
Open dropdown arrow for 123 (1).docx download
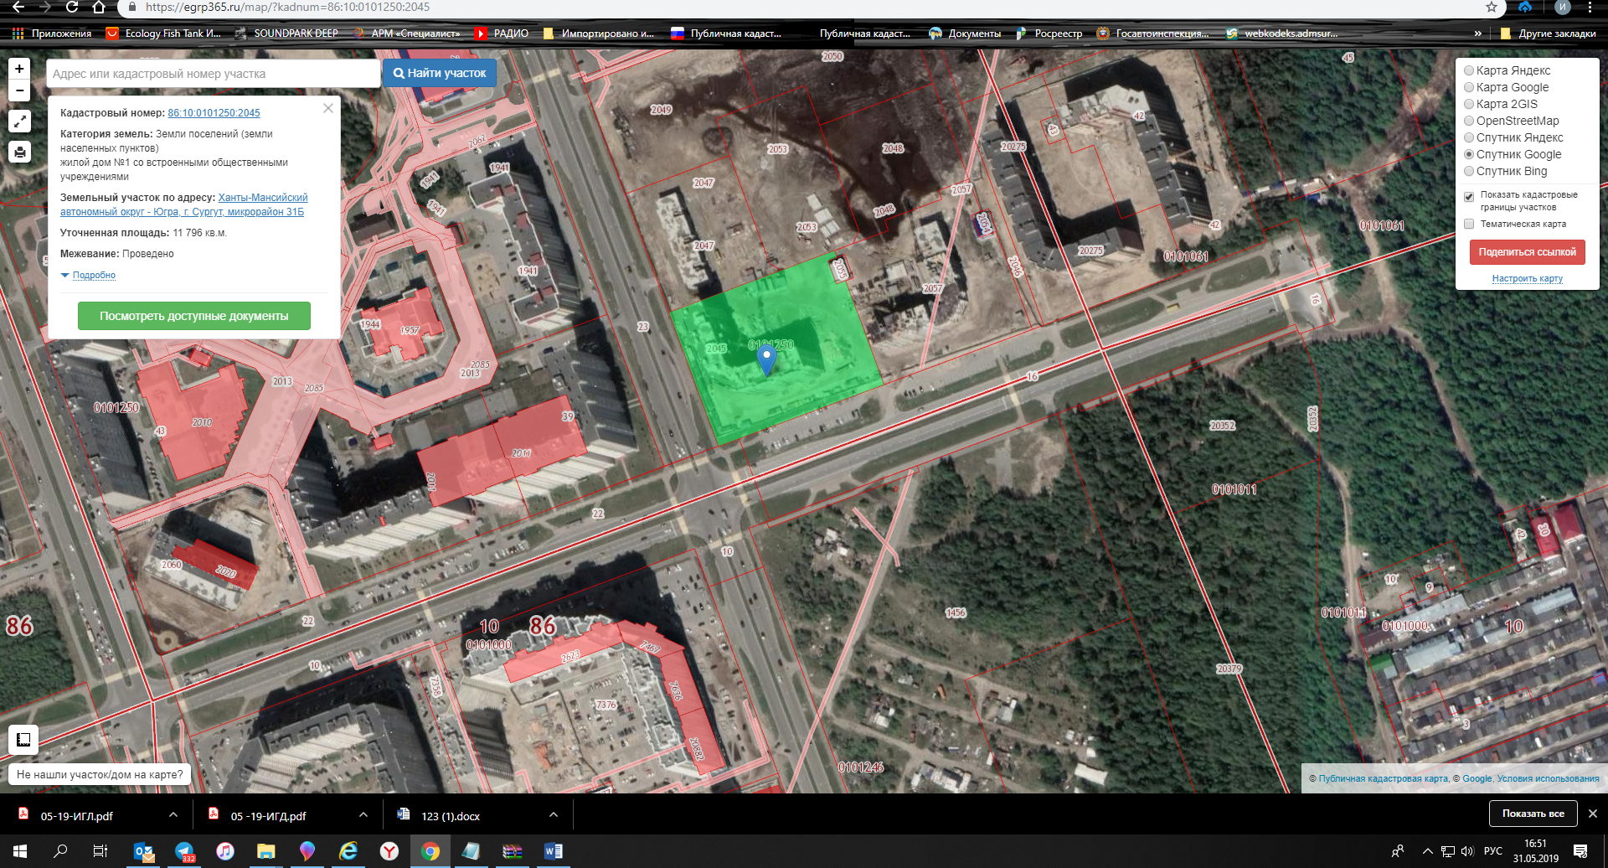(553, 814)
